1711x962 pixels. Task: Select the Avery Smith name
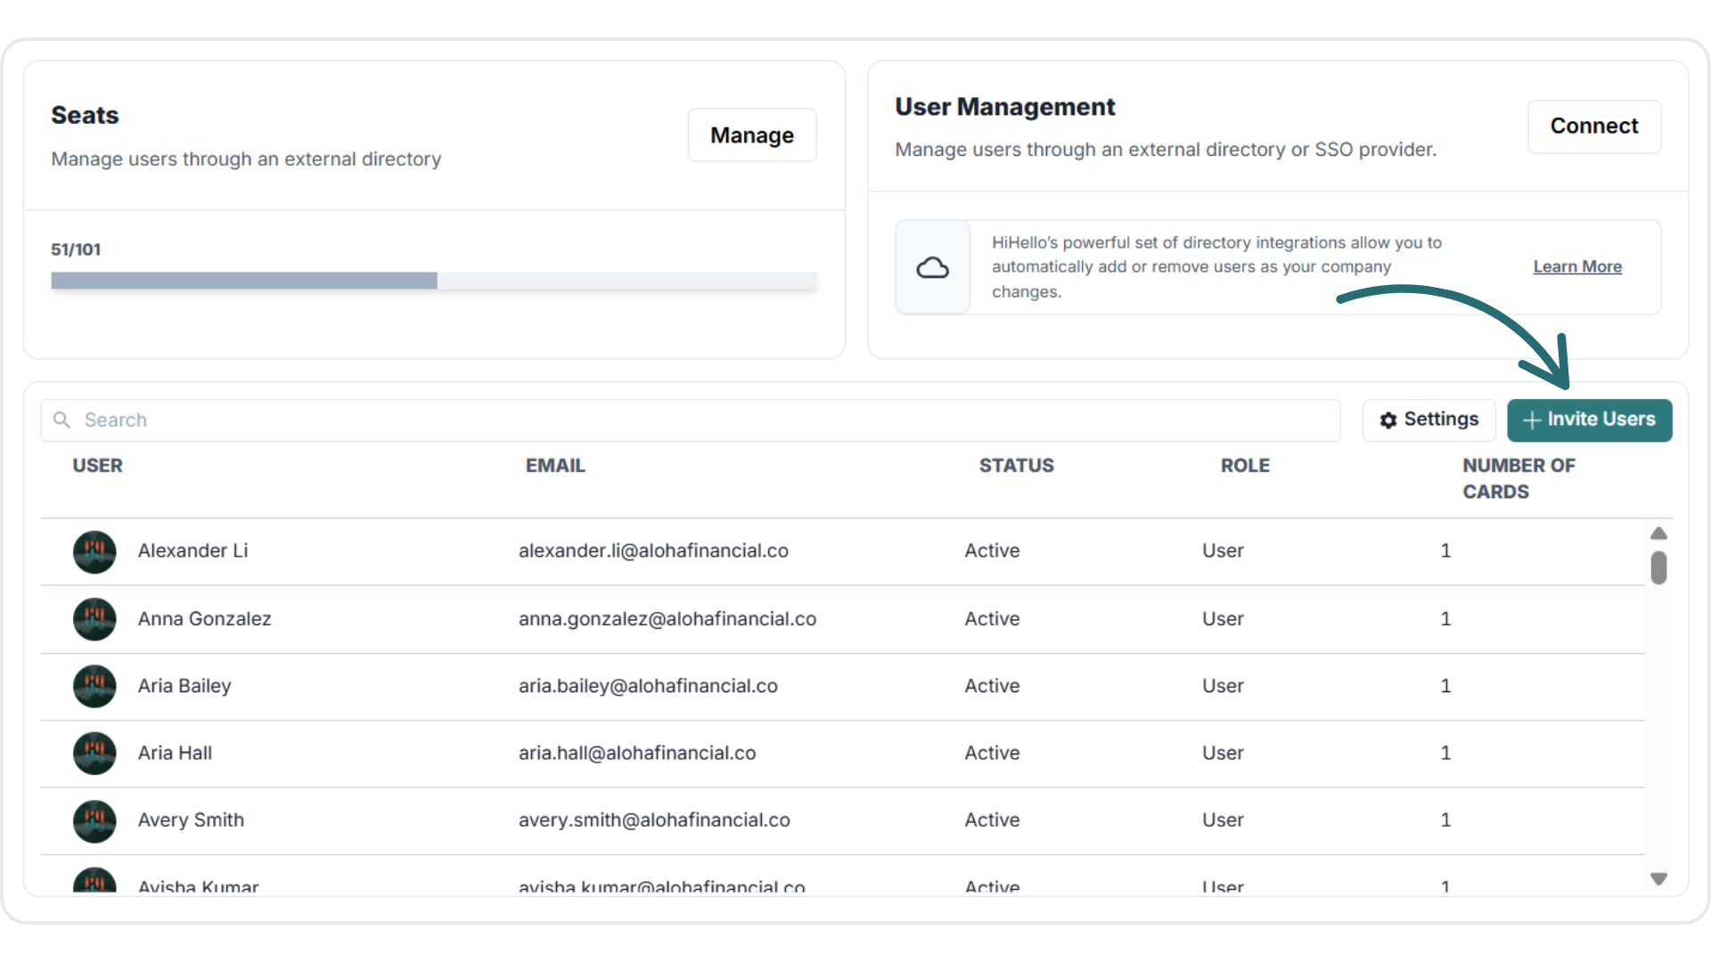(191, 820)
